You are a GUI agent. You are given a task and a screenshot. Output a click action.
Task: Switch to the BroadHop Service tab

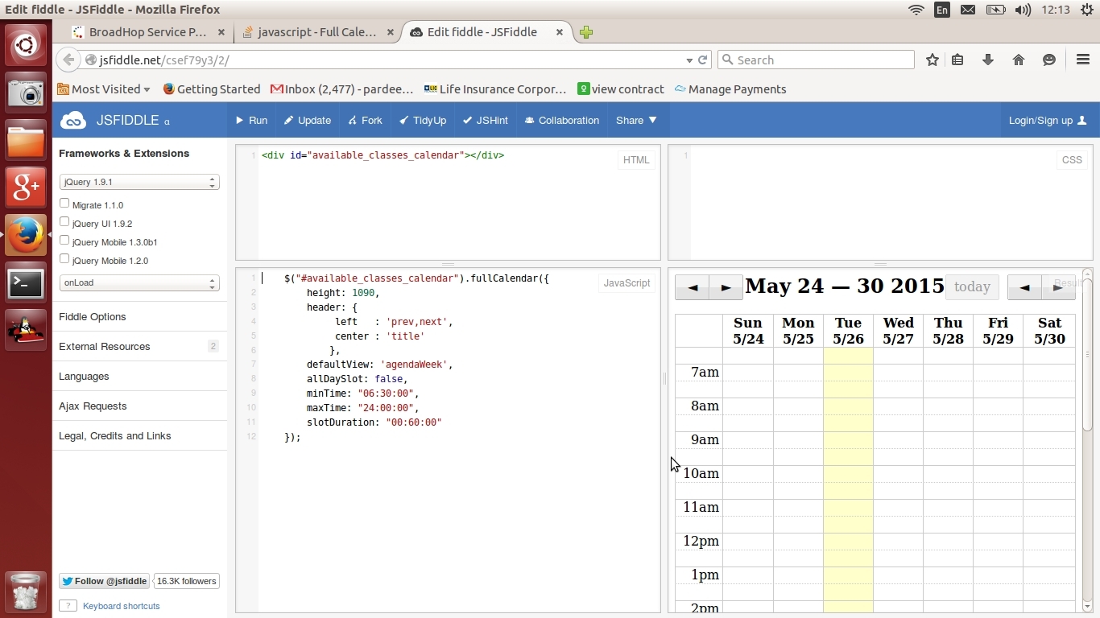point(148,32)
